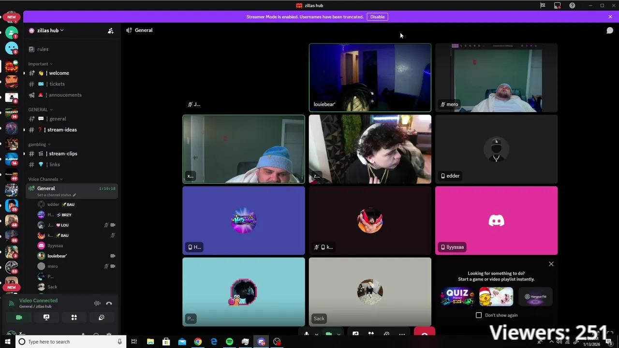Click Set a channel status
The image size is (619, 348).
click(56, 195)
